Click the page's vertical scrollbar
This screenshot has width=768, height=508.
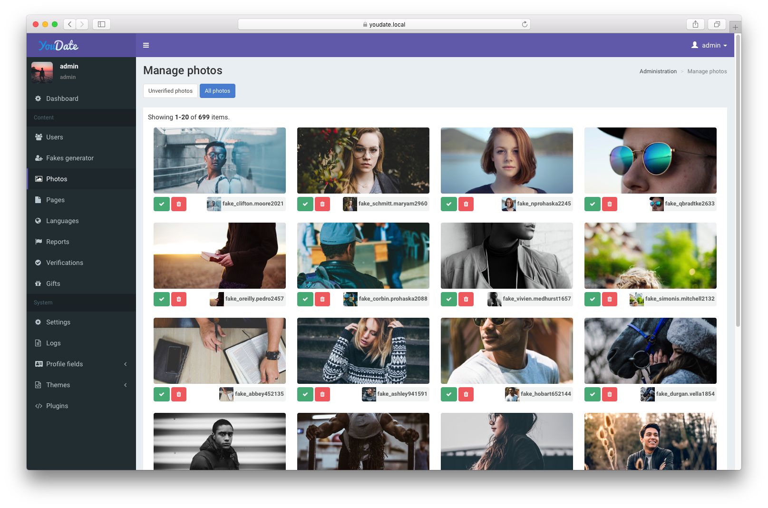[738, 181]
